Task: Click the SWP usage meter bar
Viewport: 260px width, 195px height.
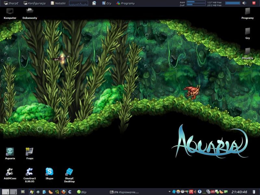Action: (196, 5)
